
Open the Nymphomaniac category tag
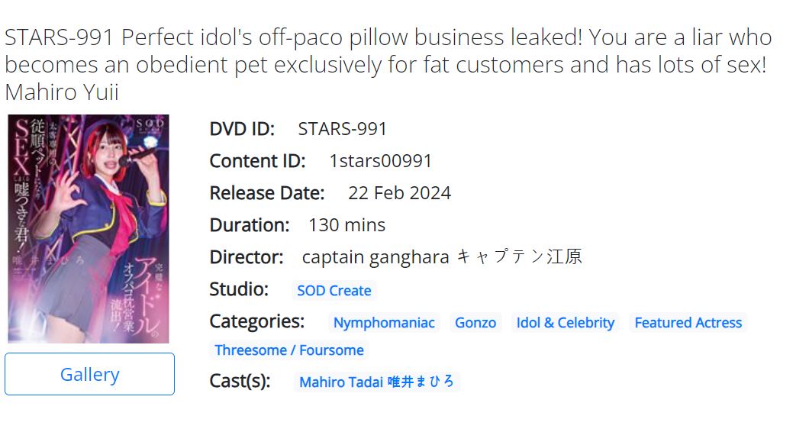point(384,323)
